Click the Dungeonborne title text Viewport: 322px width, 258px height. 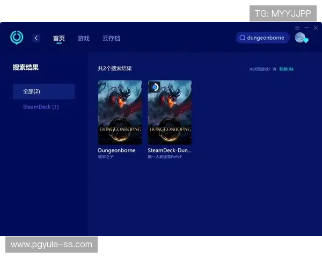[x=116, y=150]
